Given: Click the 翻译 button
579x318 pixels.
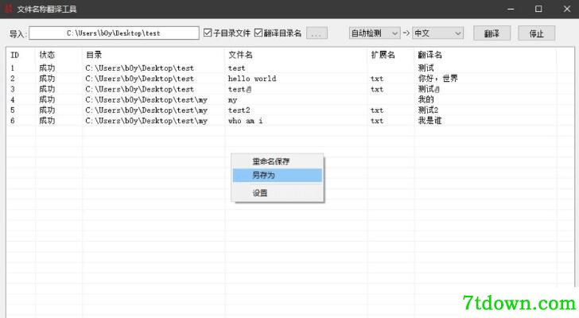Looking at the screenshot, I should click(492, 33).
